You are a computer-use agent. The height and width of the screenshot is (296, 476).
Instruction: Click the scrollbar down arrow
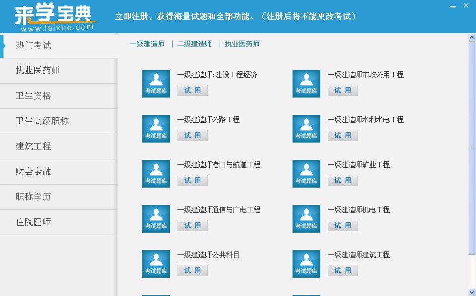point(472,293)
